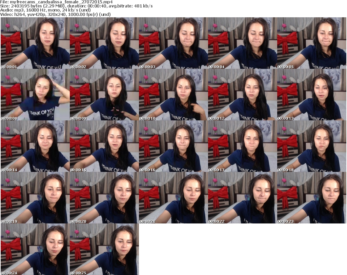Click the Video h264 info line
347x275 pixels.
(55, 14)
